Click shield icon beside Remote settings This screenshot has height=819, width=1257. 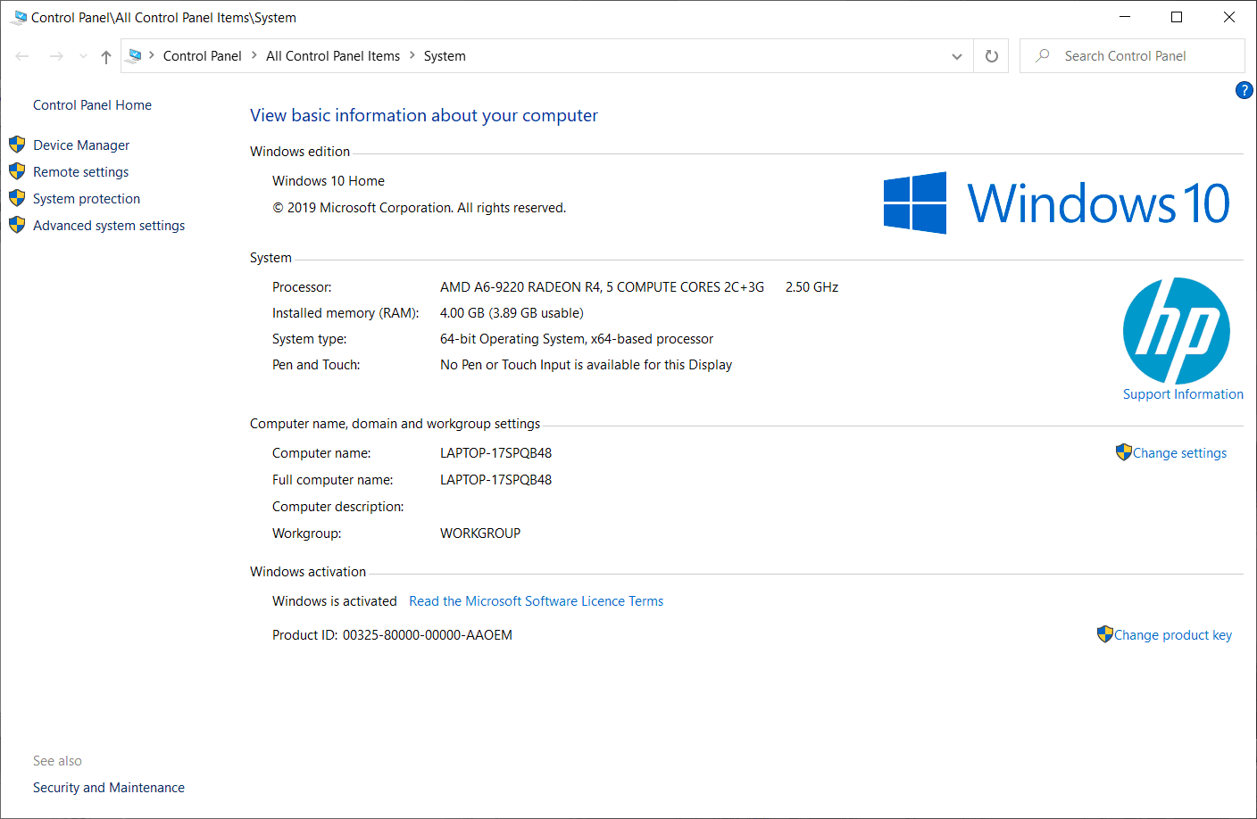[x=17, y=171]
